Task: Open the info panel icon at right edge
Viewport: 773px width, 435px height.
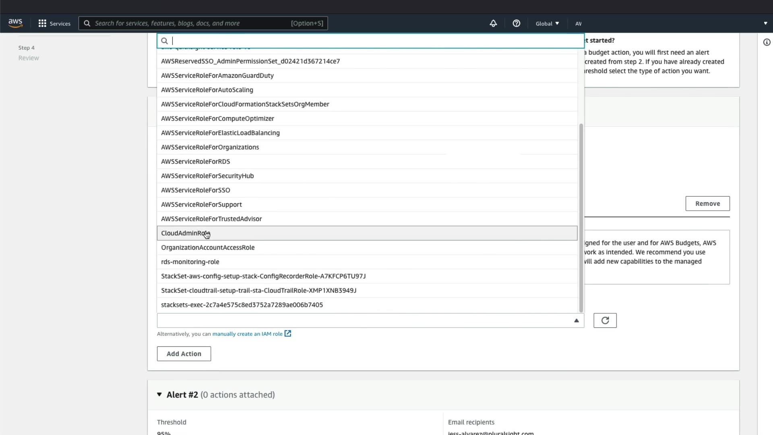Action: (767, 42)
